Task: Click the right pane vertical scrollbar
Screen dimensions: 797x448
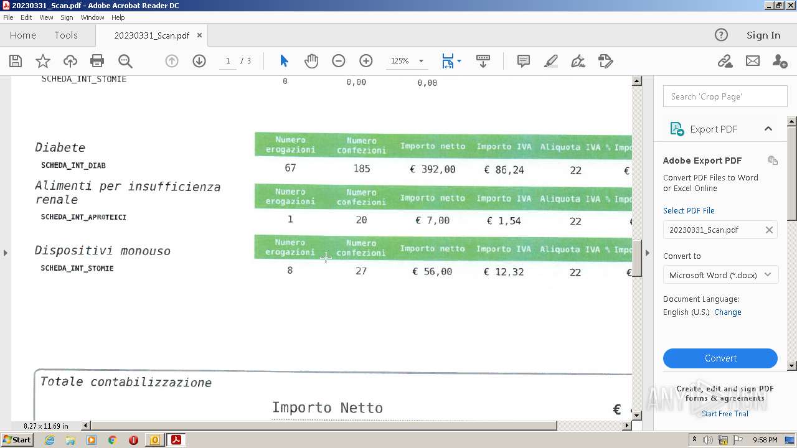Action: [792, 172]
